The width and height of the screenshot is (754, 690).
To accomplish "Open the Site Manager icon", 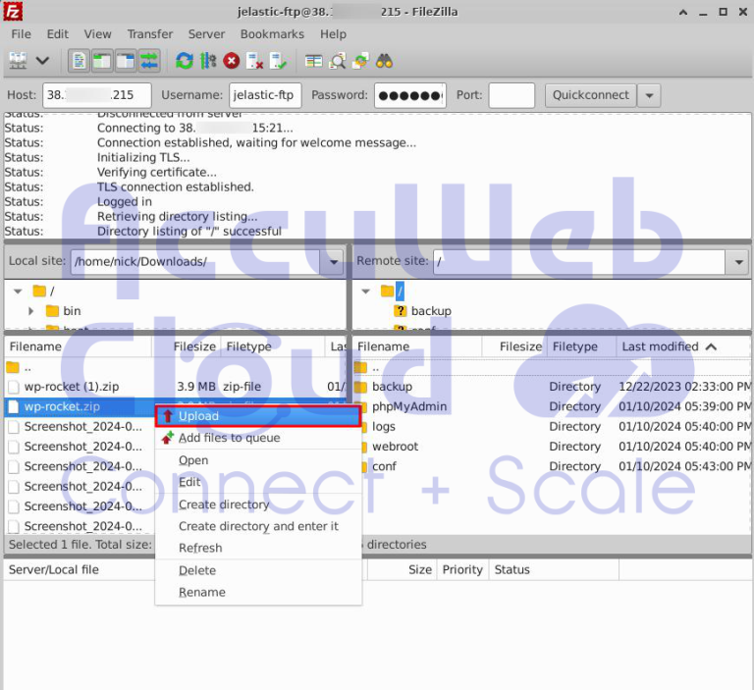I will [x=18, y=61].
